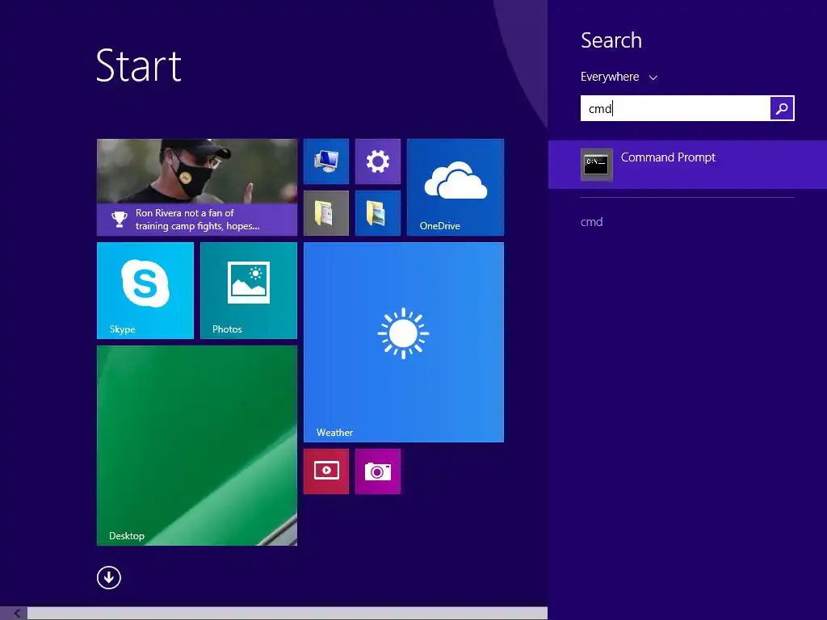The image size is (827, 620).
Task: Launch the OneDrive tile
Action: click(x=455, y=187)
